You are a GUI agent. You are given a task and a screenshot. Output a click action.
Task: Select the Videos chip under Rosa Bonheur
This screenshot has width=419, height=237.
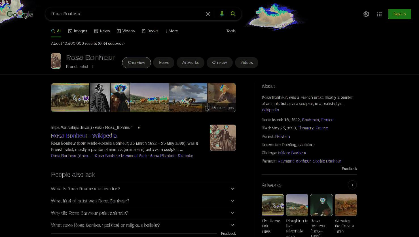click(x=247, y=63)
